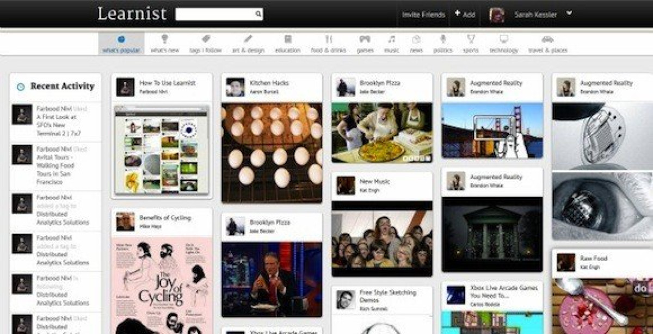Open the Joy of Cycling infographic
653x334 pixels.
[162, 286]
